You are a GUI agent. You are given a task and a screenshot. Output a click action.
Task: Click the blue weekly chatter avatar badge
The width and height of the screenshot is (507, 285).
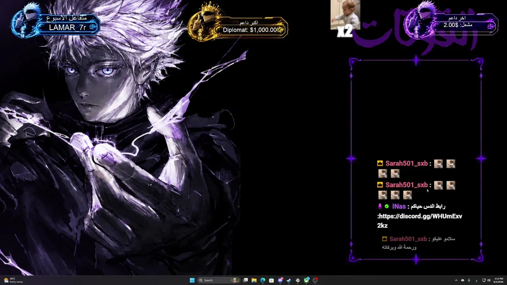point(25,21)
